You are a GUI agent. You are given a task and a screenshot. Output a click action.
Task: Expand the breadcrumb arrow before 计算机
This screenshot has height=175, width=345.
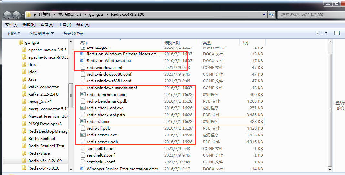[x=35, y=15]
